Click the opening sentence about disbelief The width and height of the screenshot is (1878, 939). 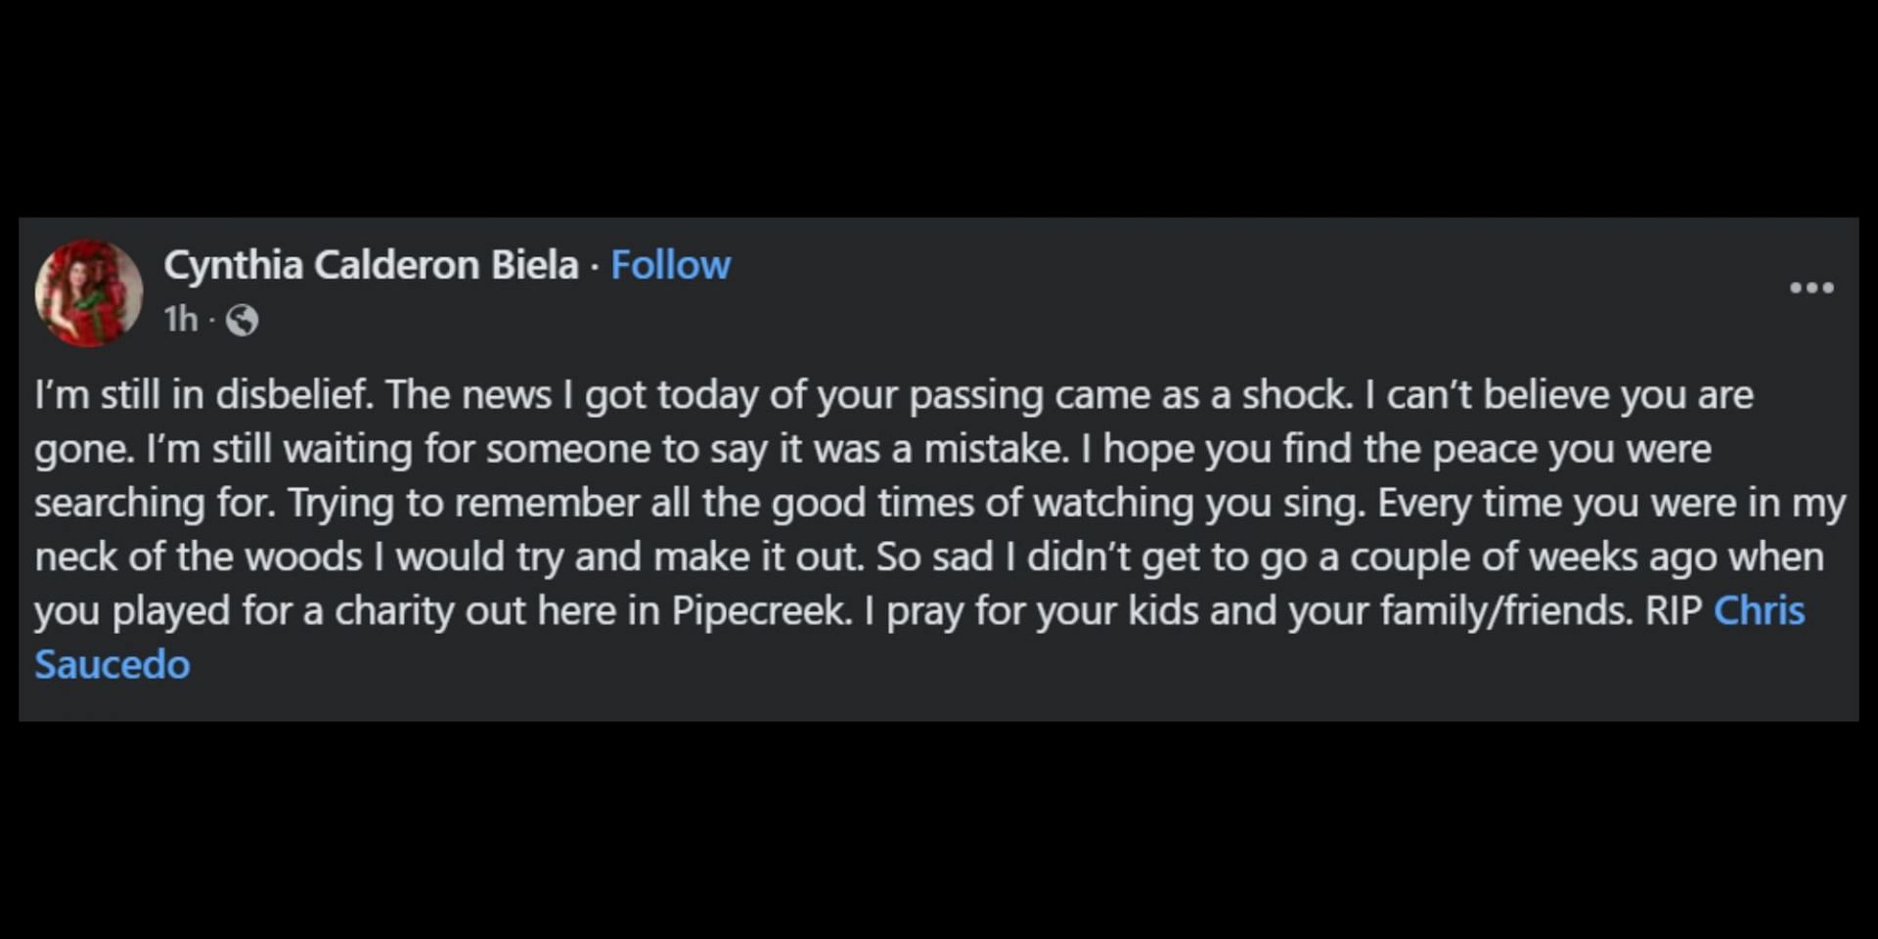pos(204,395)
